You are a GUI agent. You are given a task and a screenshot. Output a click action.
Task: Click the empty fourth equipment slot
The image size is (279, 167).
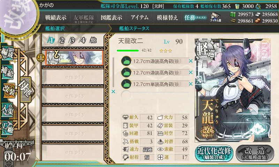point(155,95)
